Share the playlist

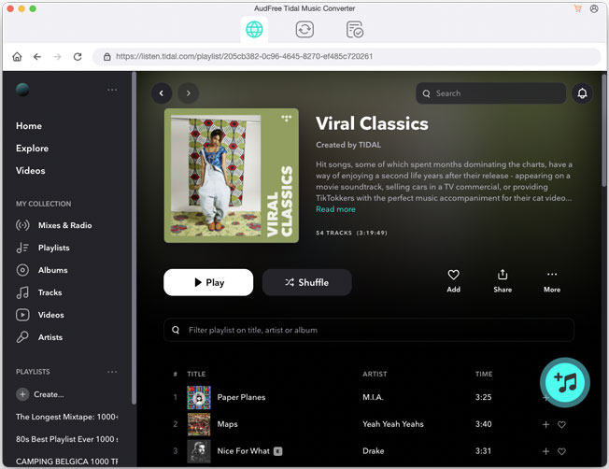(x=503, y=281)
